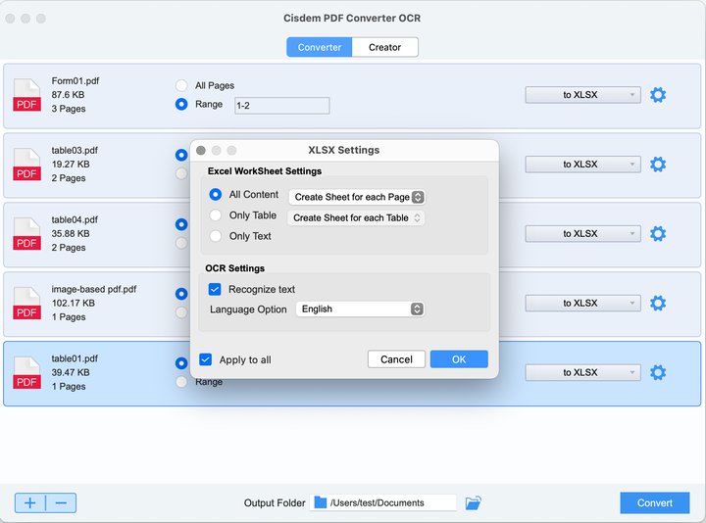Select Only Text radio button
Viewport: 706px width, 523px height.
(215, 236)
